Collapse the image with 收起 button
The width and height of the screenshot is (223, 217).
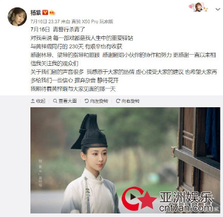tap(38, 101)
